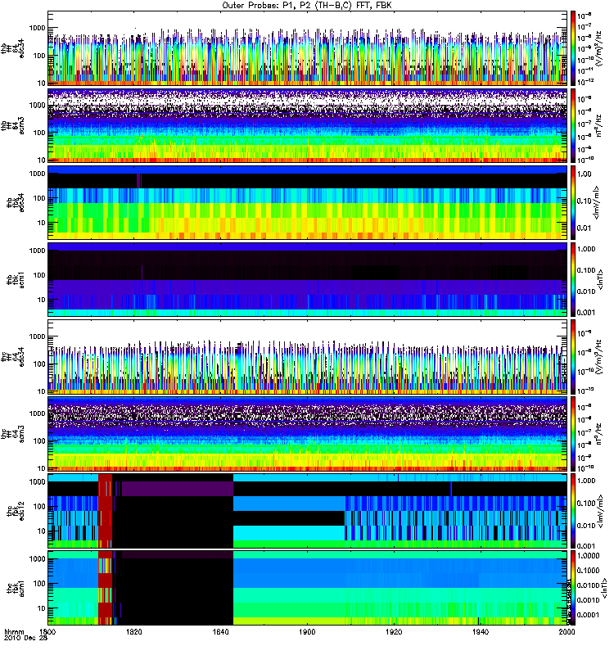Screen dimensions: 614x655
Task: Click the red saturated band in thc fbk scm1 panel
Action: click(x=106, y=588)
